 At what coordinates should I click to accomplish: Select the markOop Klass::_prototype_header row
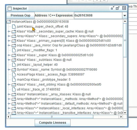43,80
